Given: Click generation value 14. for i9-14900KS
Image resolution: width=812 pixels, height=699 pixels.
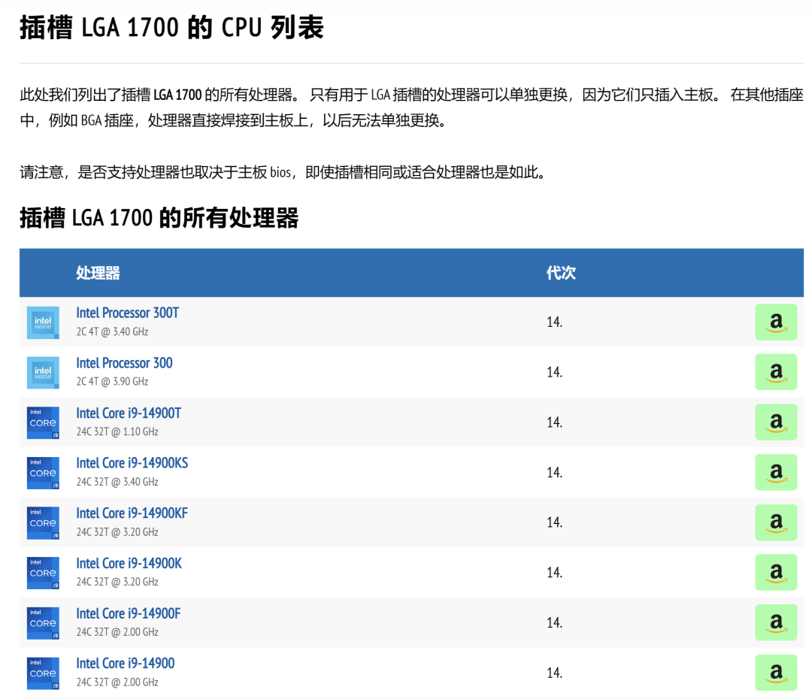Looking at the screenshot, I should point(554,472).
